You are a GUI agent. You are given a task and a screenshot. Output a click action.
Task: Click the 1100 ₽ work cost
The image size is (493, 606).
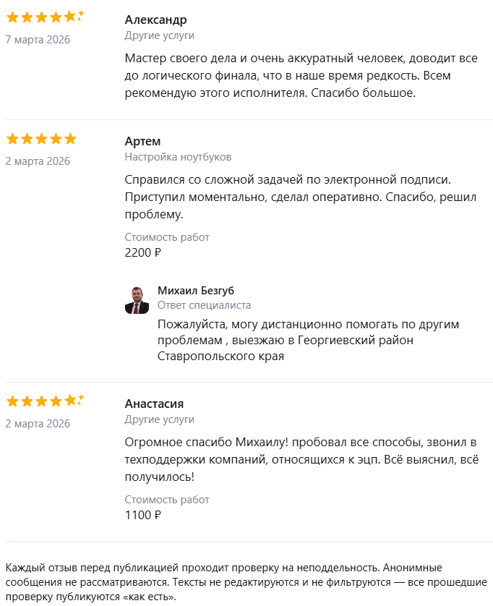pyautogui.click(x=142, y=515)
